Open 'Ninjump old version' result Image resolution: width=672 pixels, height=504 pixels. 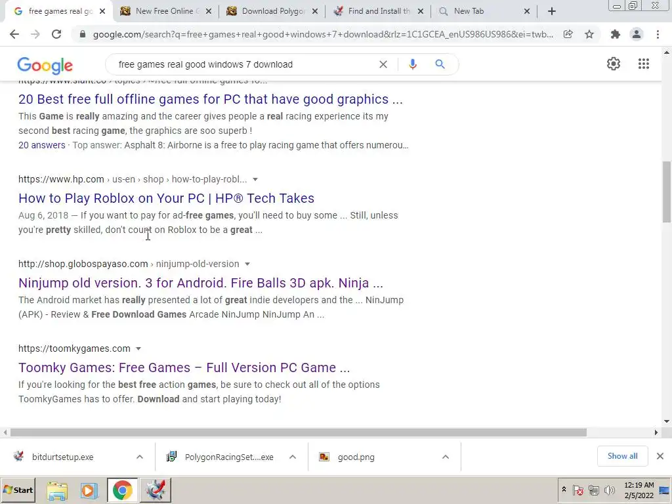click(x=201, y=283)
